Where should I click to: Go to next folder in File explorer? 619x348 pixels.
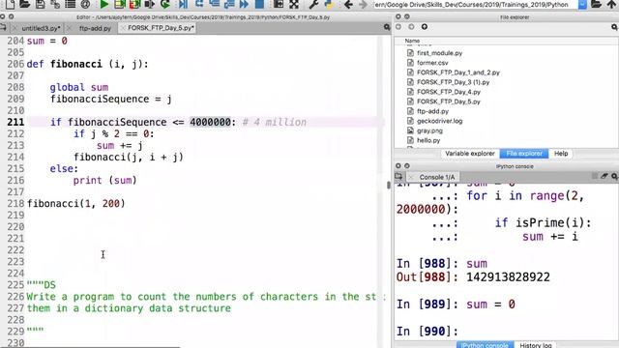point(411,27)
